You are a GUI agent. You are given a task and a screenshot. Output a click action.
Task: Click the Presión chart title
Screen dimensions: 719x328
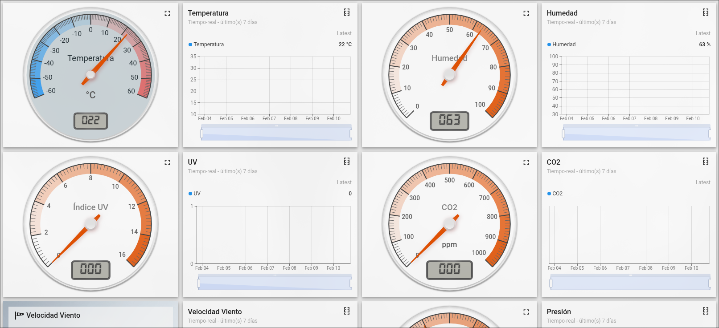(559, 312)
